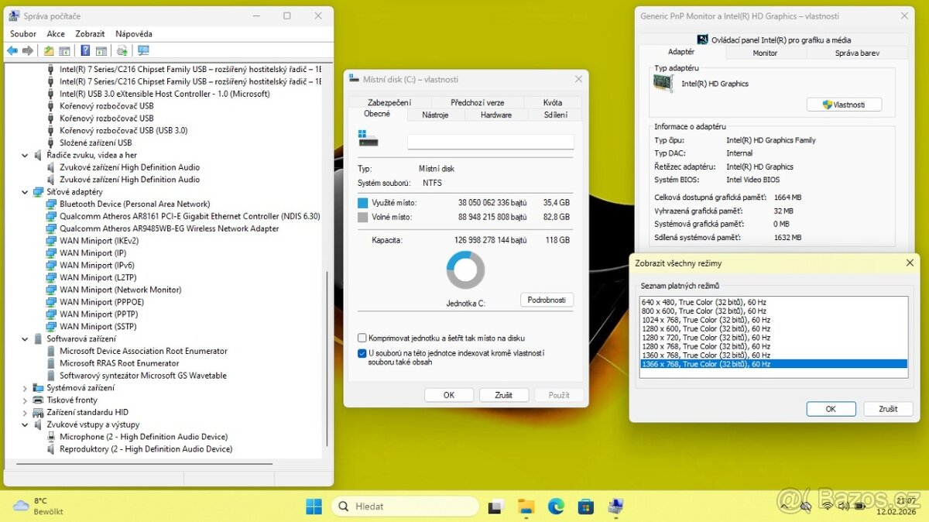Open Microsoft Edge from the taskbar

557,507
